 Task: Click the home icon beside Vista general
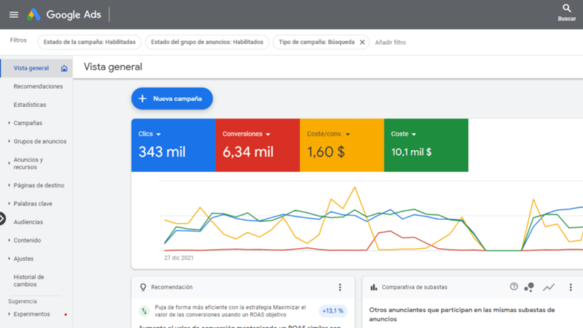[64, 68]
